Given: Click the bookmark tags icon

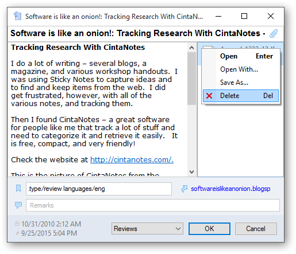Looking at the screenshot, I should coord(18,188).
